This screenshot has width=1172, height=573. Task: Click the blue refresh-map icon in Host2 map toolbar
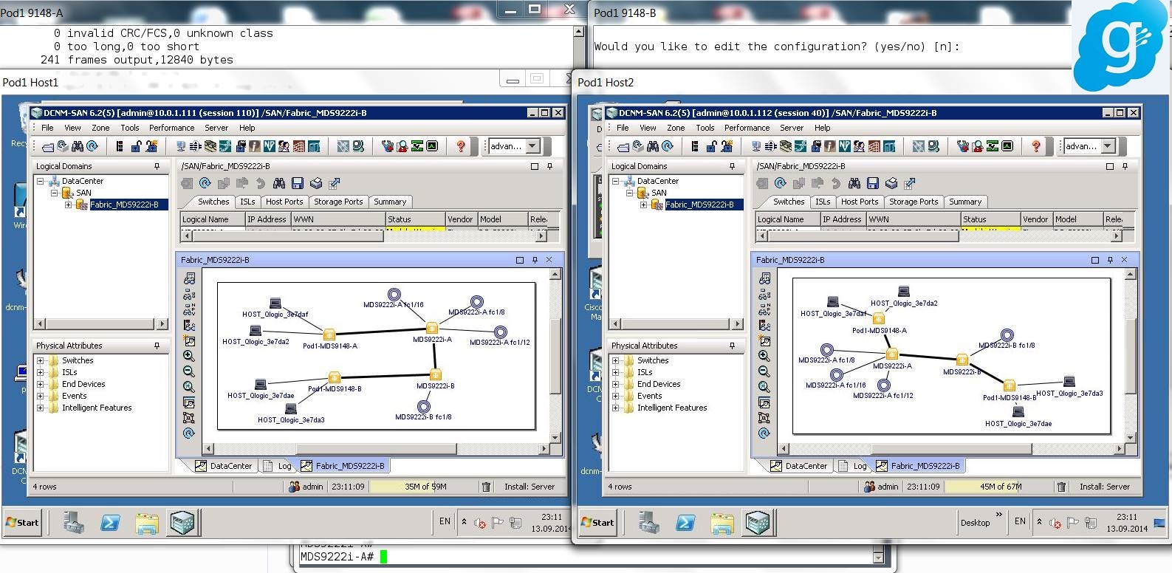(x=764, y=433)
